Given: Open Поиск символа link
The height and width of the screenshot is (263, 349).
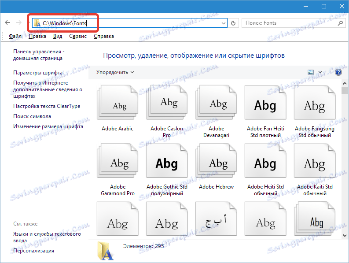Looking at the screenshot, I should click(32, 116).
